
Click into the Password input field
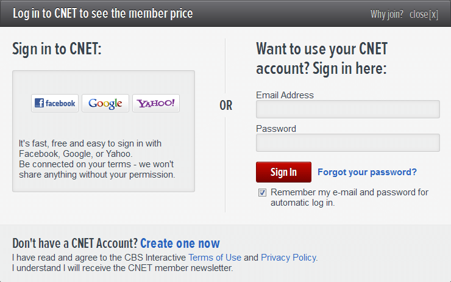coord(347,143)
